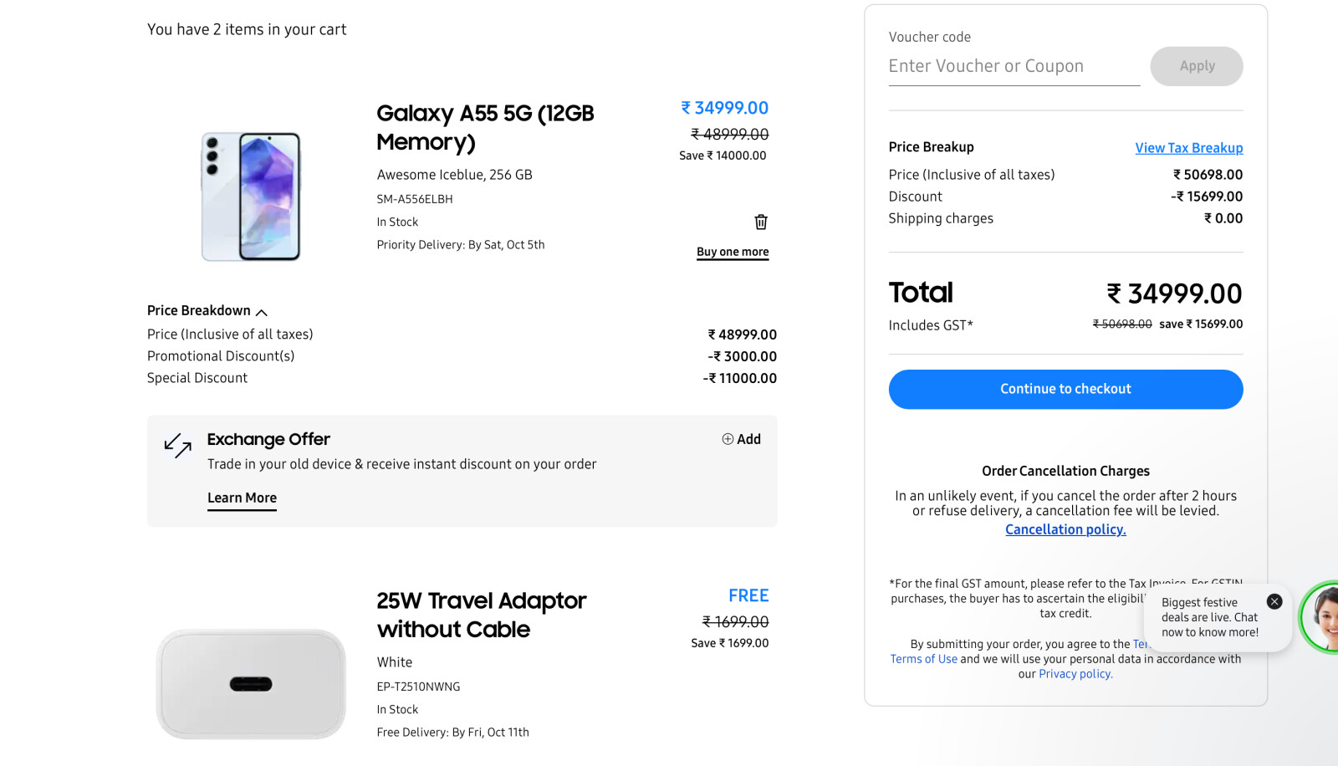Open the Cancellation policy link
This screenshot has height=766, width=1338.
(1065, 529)
